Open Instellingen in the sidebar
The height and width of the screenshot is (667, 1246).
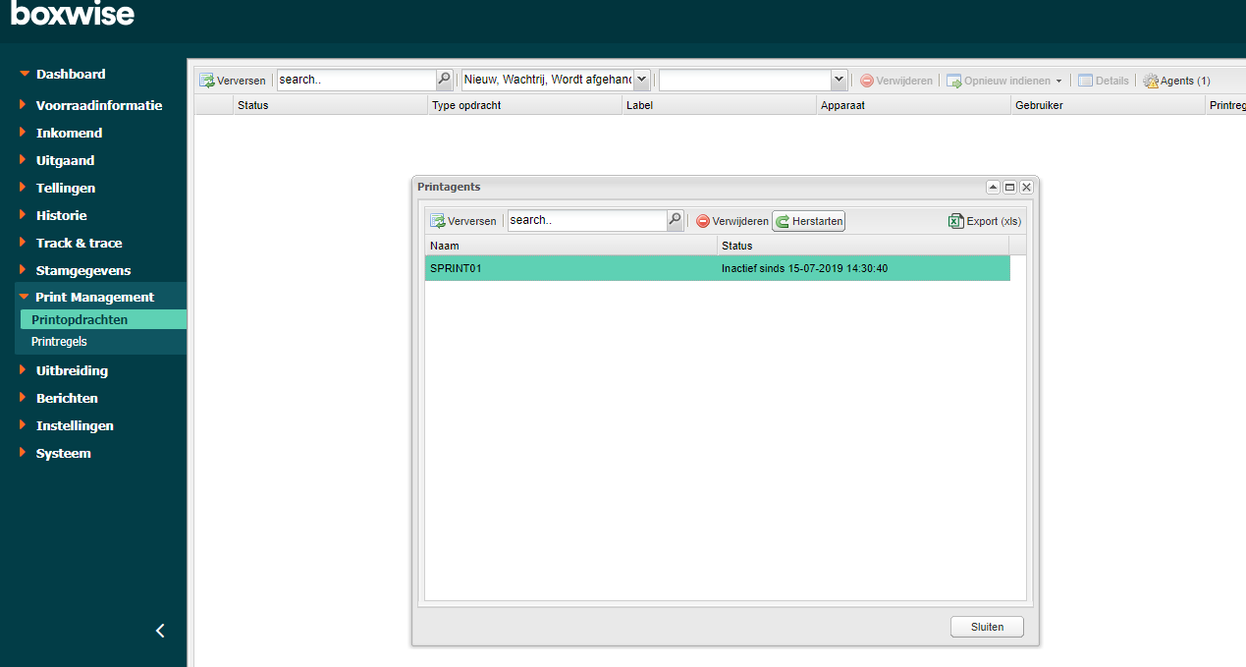tap(75, 425)
